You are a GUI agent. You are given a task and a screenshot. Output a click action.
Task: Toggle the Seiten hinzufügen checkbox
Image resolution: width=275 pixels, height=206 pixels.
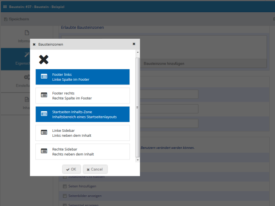(x=64, y=186)
